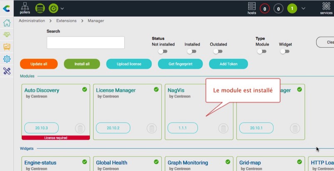334x171 pixels.
Task: Click into the Search input field
Action: [x=85, y=42]
